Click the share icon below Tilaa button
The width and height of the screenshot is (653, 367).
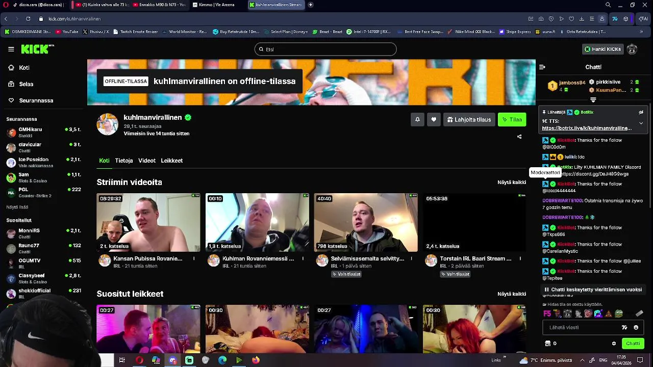[x=519, y=137]
